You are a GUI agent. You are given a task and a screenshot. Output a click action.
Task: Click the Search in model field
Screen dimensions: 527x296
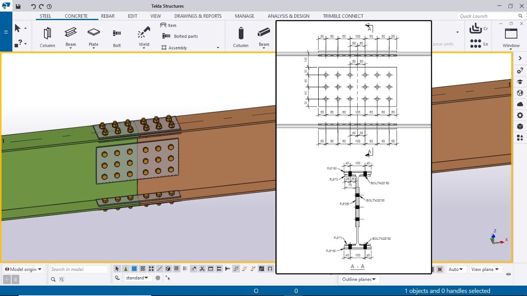point(78,269)
